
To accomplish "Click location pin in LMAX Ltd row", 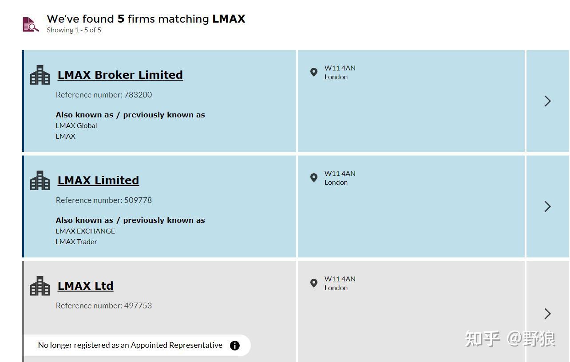I will [314, 283].
